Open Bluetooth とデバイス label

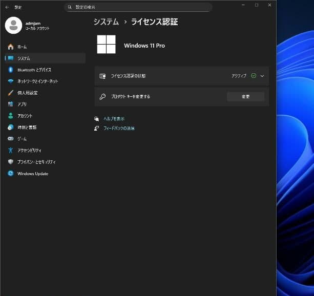(34, 70)
